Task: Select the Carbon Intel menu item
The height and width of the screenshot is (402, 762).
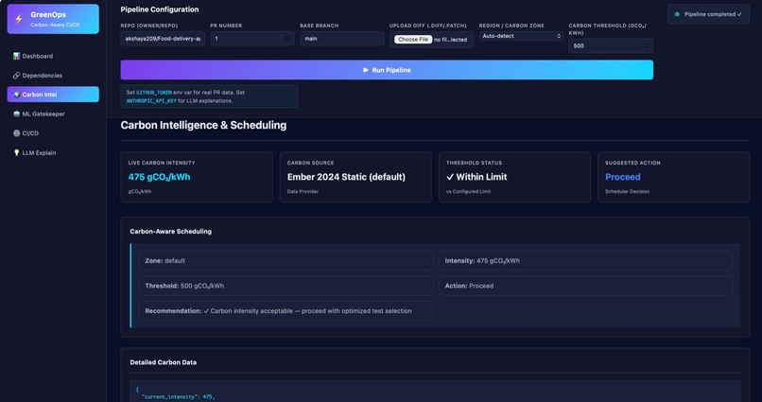Action: [53, 95]
